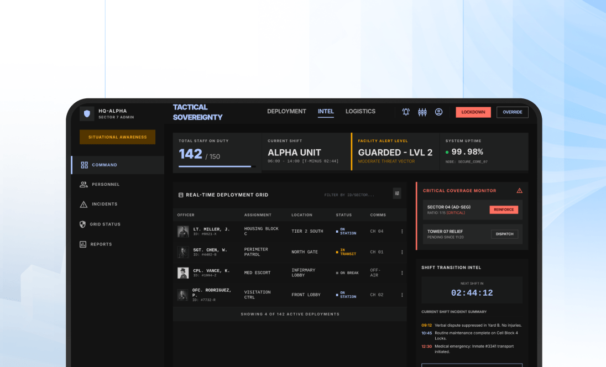
Task: Click the REINFORCE button for Sector 04
Action: coord(504,209)
